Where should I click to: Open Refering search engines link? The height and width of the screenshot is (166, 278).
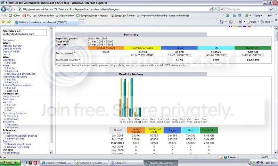[x=22, y=136]
